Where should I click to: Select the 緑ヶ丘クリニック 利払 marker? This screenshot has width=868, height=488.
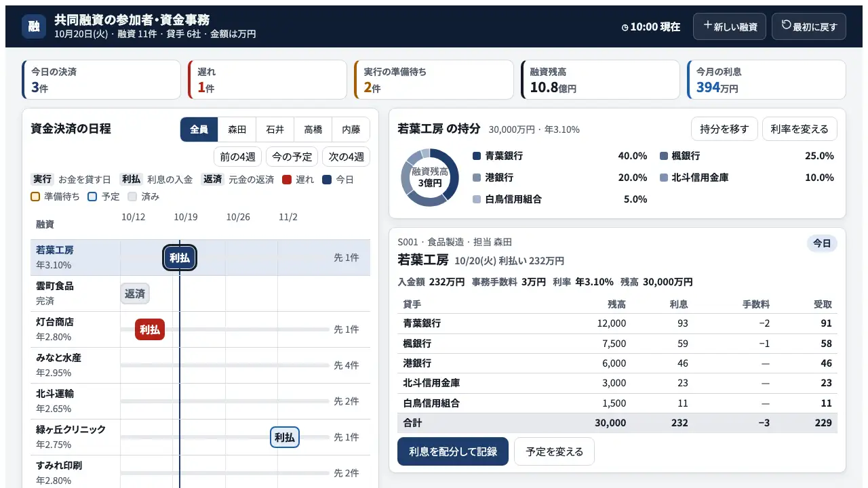pos(285,437)
